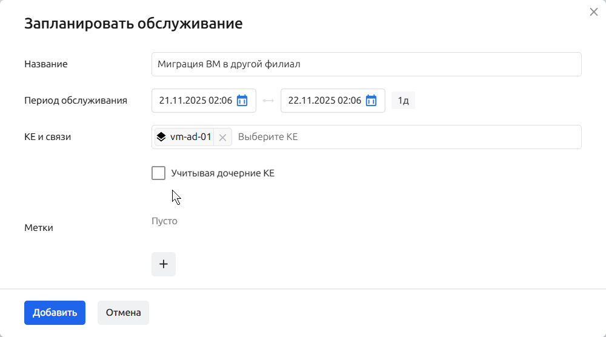Click the '1д' duration badge
Image resolution: width=606 pixels, height=337 pixels.
[403, 101]
